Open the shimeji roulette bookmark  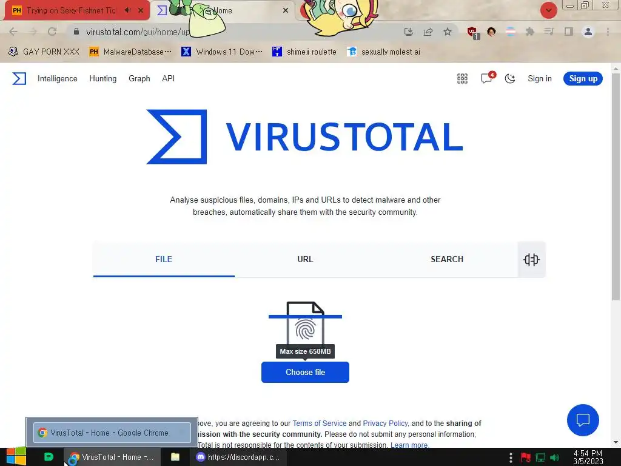pos(304,52)
